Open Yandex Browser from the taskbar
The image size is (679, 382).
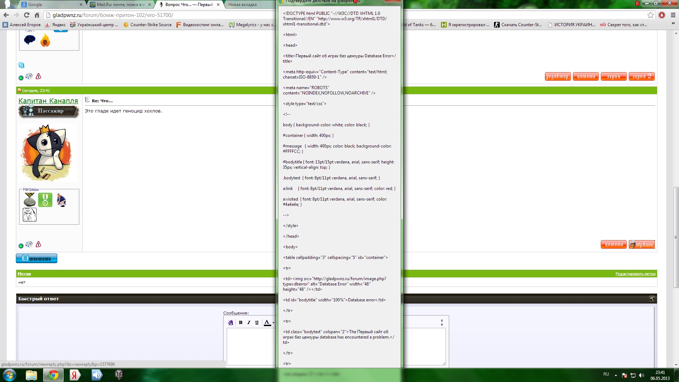pyautogui.click(x=75, y=375)
